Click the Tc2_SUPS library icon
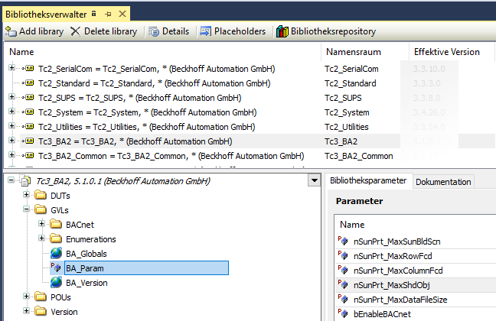The width and height of the screenshot is (496, 321). pyautogui.click(x=28, y=97)
